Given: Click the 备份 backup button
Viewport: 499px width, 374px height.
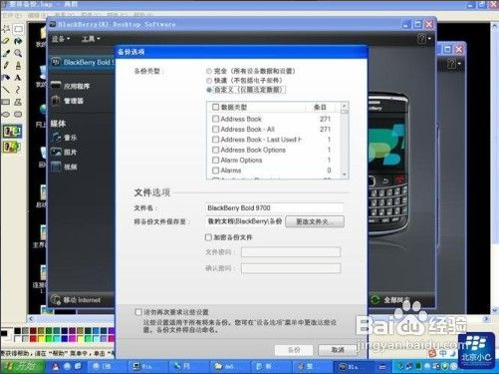Looking at the screenshot, I should [x=294, y=350].
